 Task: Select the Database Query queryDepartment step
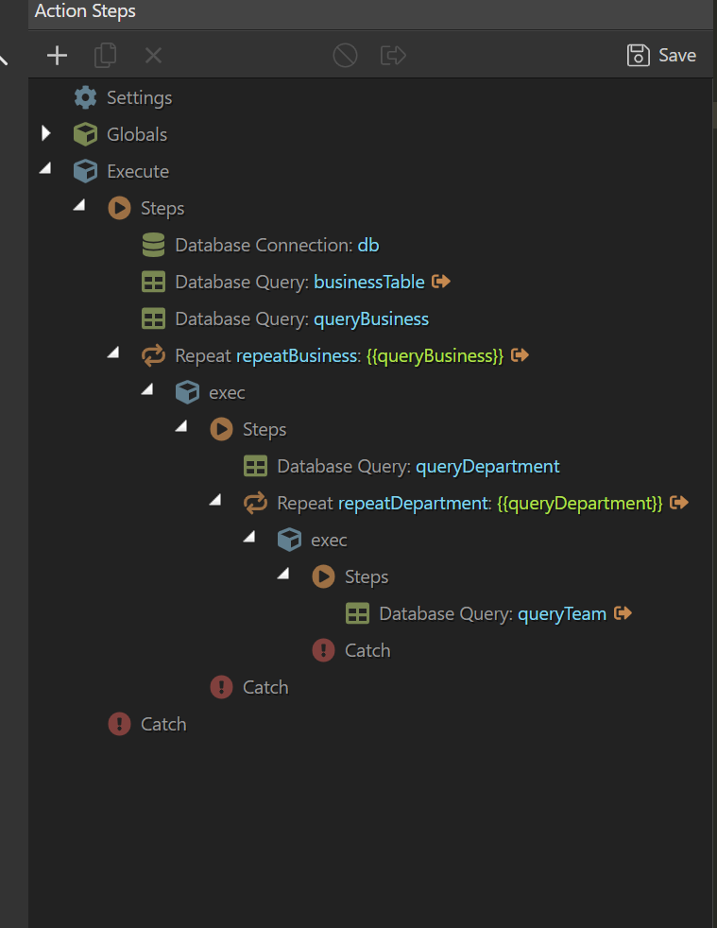click(417, 466)
